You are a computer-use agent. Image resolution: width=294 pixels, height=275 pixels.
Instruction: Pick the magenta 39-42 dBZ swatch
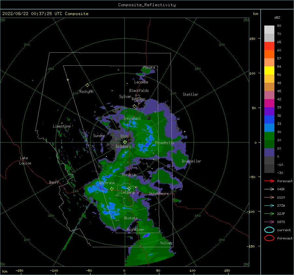pos(269,103)
